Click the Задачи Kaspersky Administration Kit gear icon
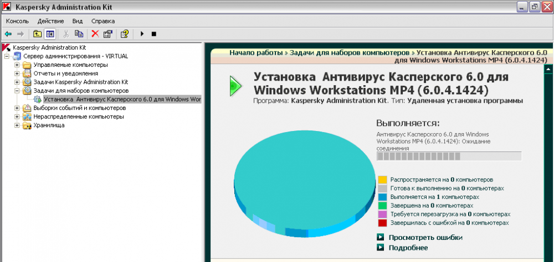The image size is (554, 262). click(x=27, y=82)
